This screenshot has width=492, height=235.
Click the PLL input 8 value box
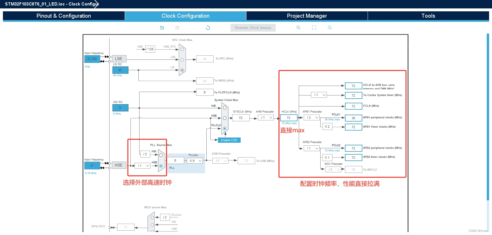point(175,160)
